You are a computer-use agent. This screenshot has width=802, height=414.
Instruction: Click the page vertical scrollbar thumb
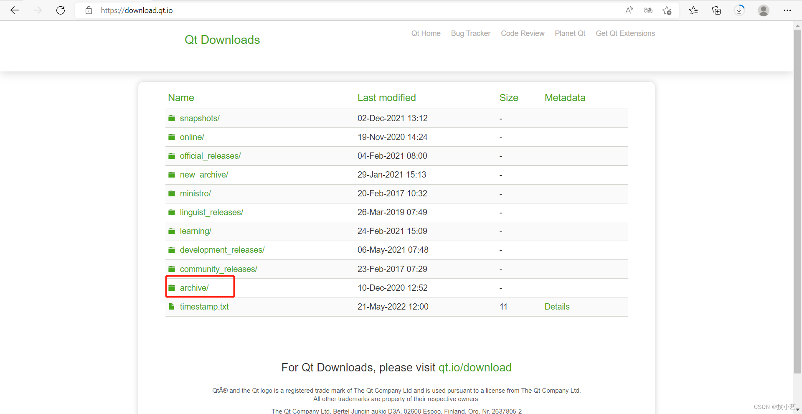(797, 201)
